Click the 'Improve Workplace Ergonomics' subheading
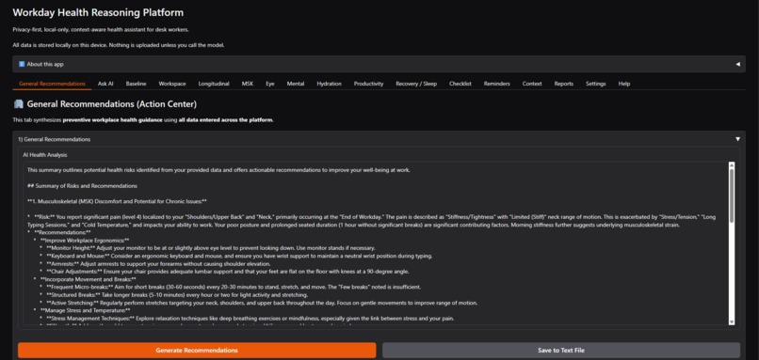This screenshot has width=759, height=360. (x=81, y=241)
